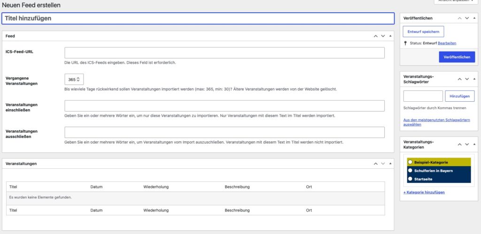
Task: Move Veranstaltungs-Kategorien box up
Action: pyautogui.click(x=459, y=144)
